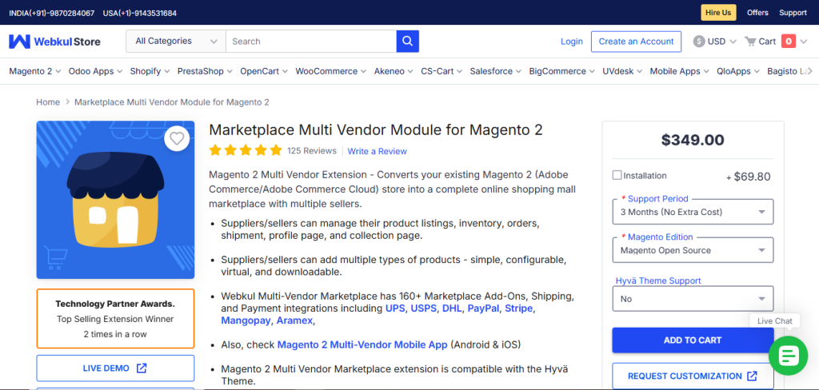Open the Aramex integration link
819x390 pixels.
(x=295, y=320)
